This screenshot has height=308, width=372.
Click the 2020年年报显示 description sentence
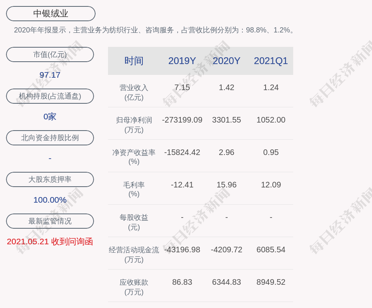click(x=154, y=30)
